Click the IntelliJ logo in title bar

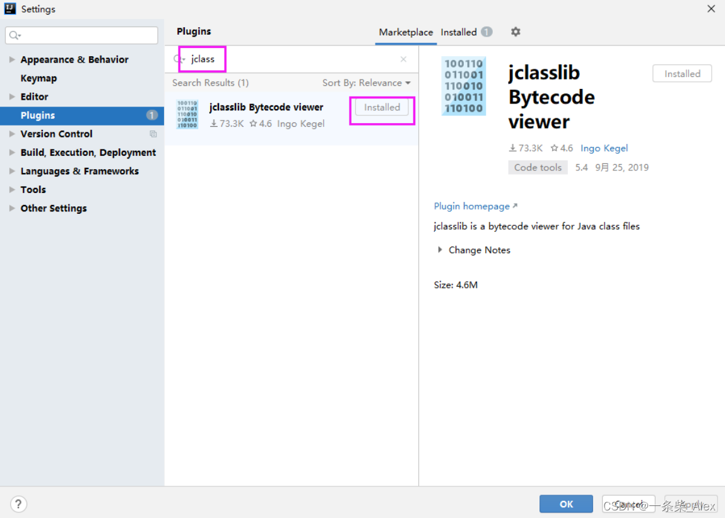[x=9, y=8]
